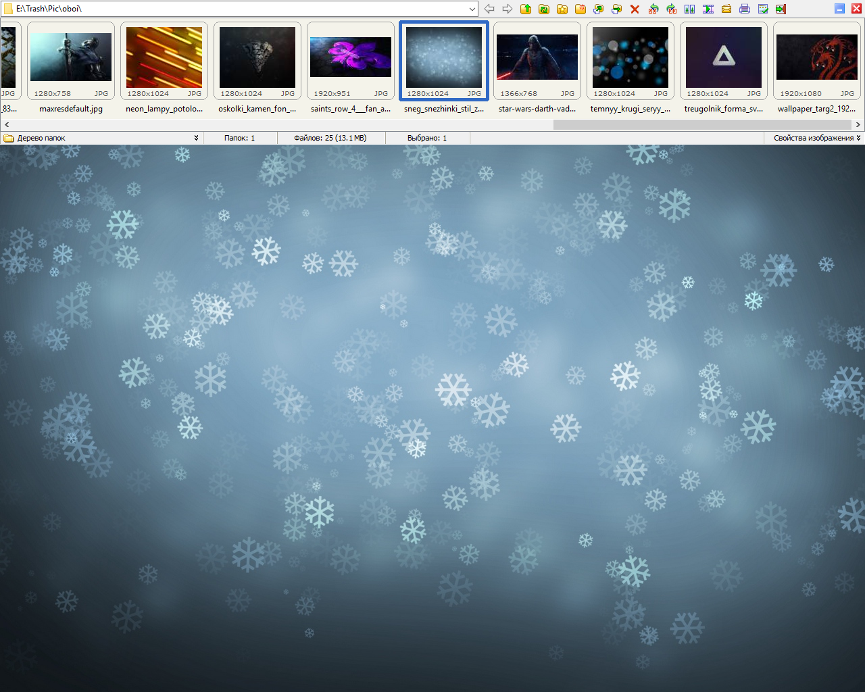Click the right arrow of thumbnail scrollbar
This screenshot has width=865, height=692.
[x=858, y=124]
